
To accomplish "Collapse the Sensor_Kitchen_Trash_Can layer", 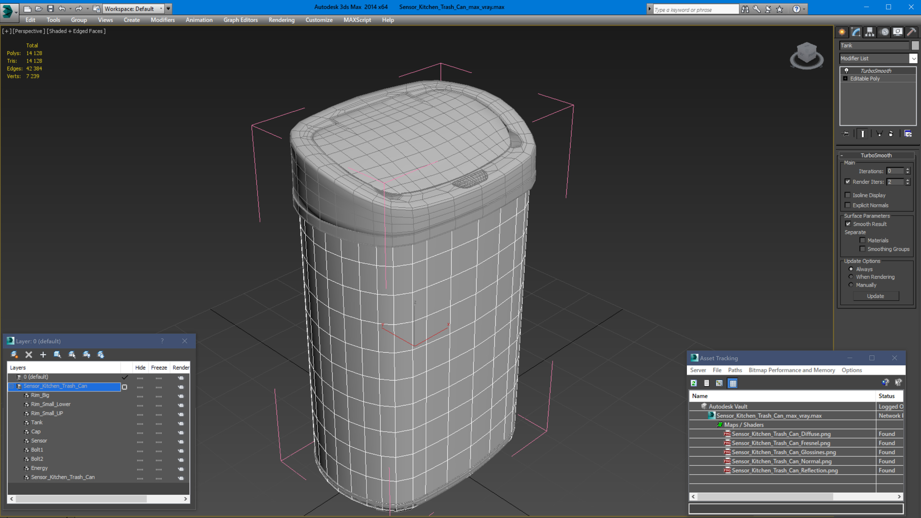I will [x=12, y=386].
